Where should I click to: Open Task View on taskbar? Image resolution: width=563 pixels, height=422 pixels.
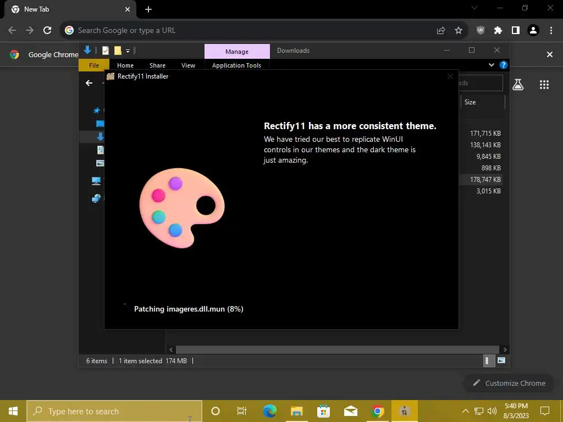click(242, 411)
